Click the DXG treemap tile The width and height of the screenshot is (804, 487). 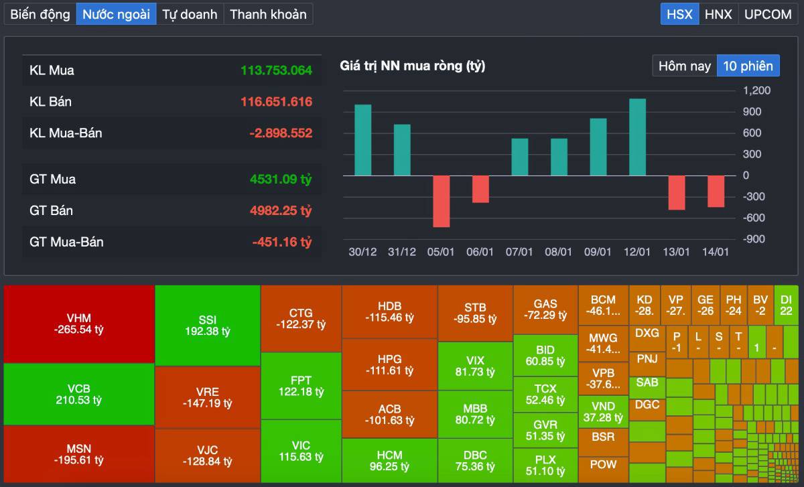click(647, 339)
